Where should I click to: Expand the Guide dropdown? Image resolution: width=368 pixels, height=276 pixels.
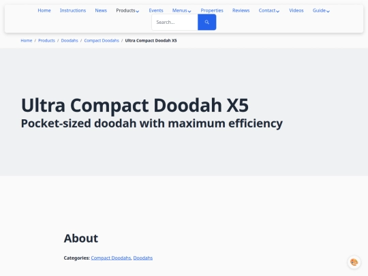[321, 10]
